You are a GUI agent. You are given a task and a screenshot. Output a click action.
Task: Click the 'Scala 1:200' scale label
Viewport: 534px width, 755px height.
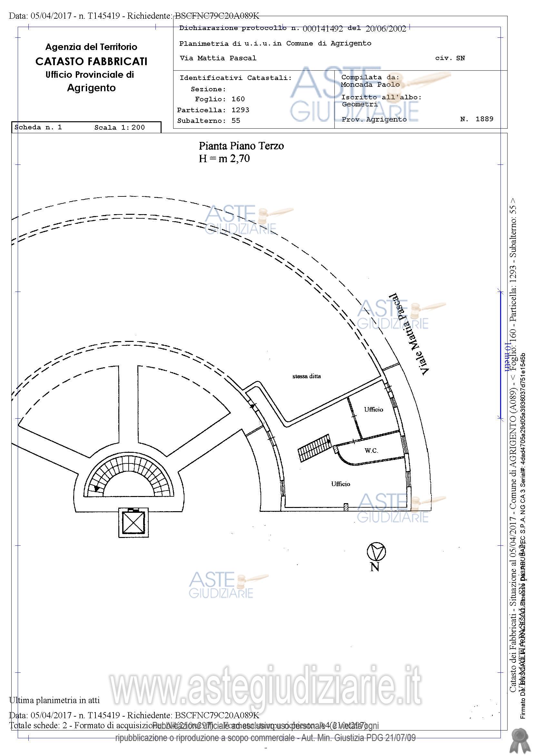(120, 128)
